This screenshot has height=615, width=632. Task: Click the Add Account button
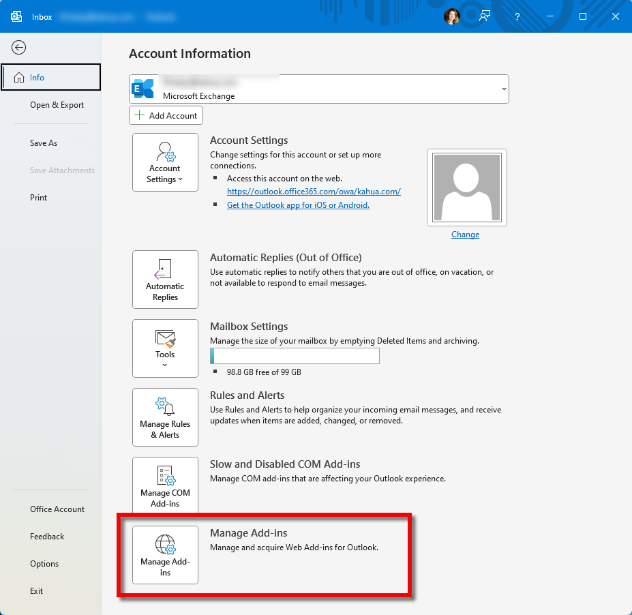pos(166,115)
